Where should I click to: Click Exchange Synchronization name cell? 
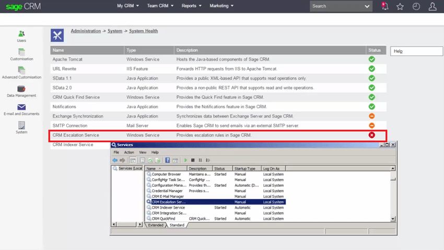click(78, 116)
